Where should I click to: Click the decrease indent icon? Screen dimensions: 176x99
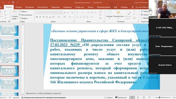[88, 12]
